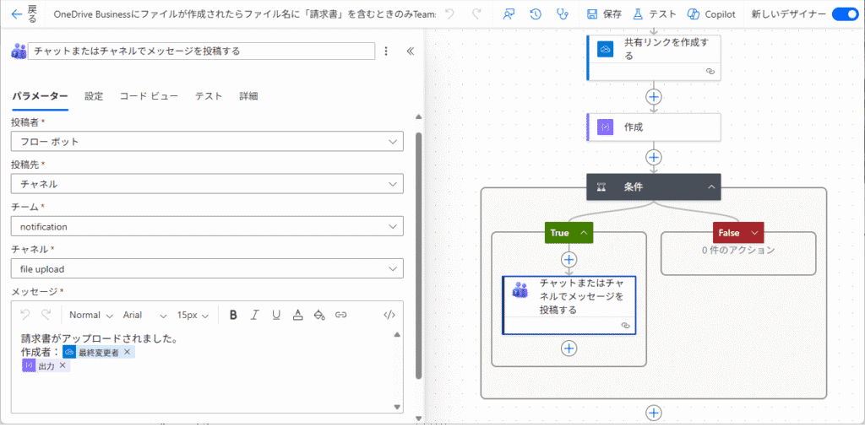Select the 作成 compose action card
Screen dimensions: 865x427
point(654,127)
